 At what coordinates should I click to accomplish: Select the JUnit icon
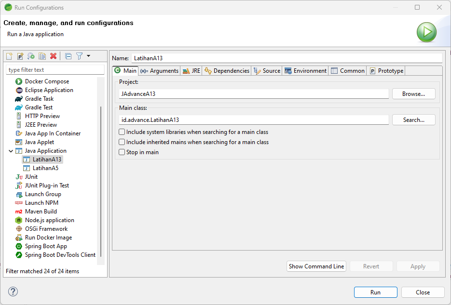pos(19,177)
